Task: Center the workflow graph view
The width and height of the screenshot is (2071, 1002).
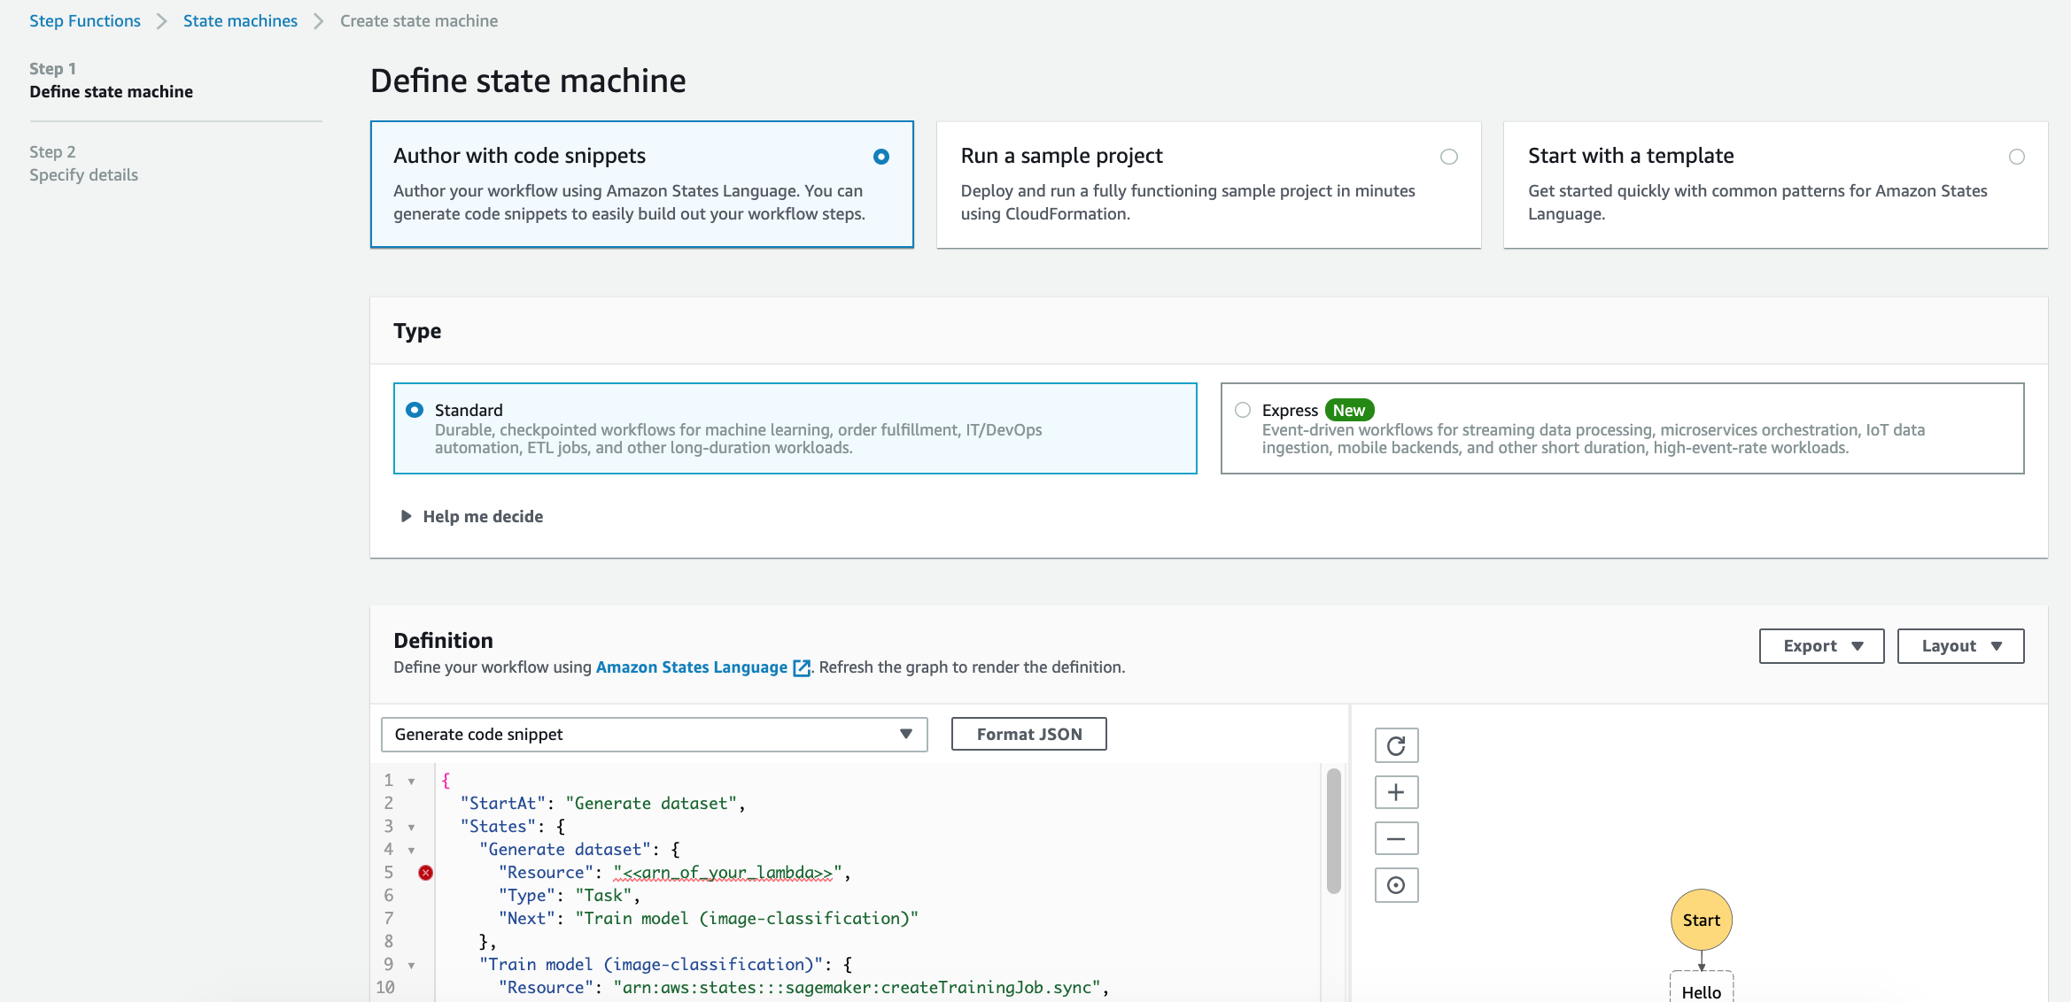Action: (1396, 885)
